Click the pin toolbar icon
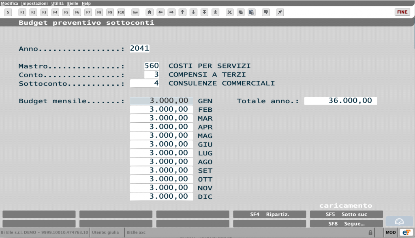The width and height of the screenshot is (415, 238). [x=280, y=12]
